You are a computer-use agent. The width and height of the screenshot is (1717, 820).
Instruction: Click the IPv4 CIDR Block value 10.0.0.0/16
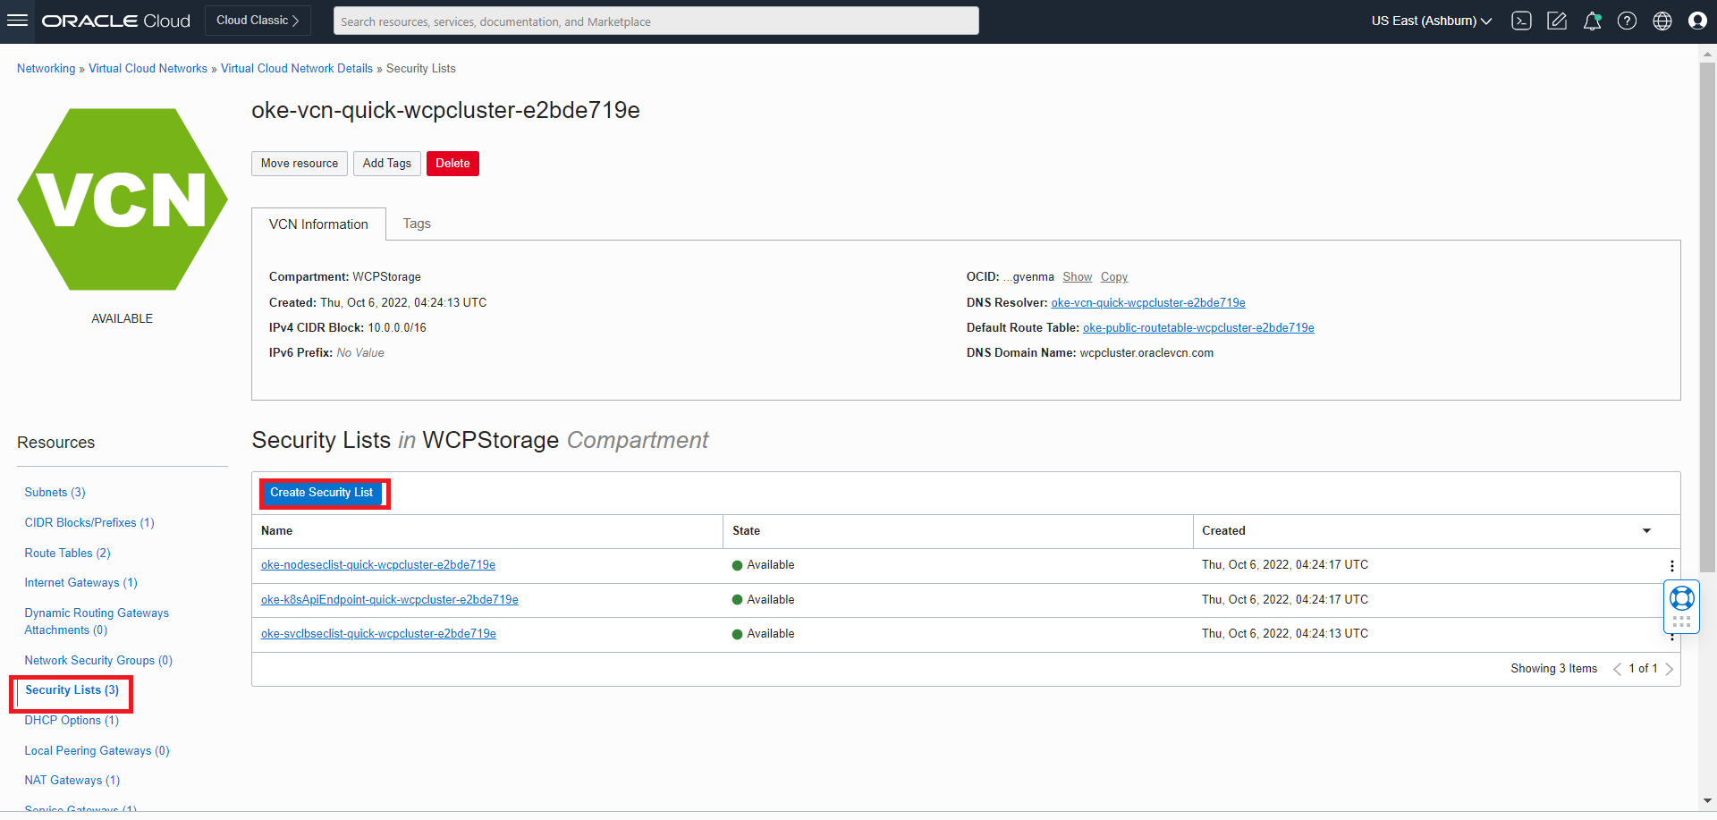click(397, 328)
